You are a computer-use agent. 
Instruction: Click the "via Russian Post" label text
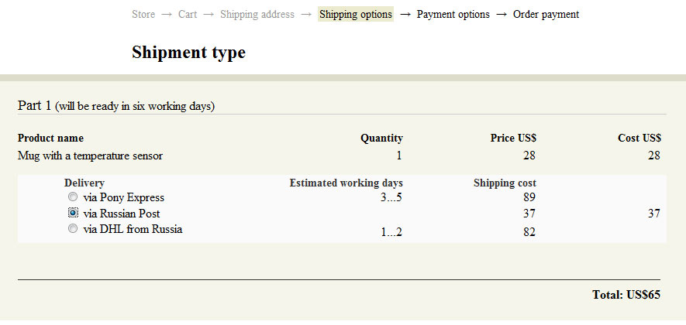122,213
